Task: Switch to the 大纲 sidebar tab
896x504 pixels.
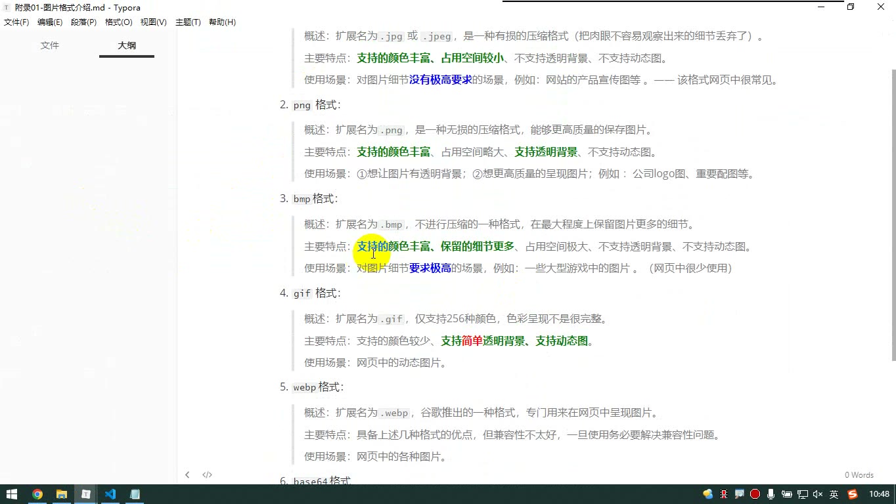Action: 127,45
